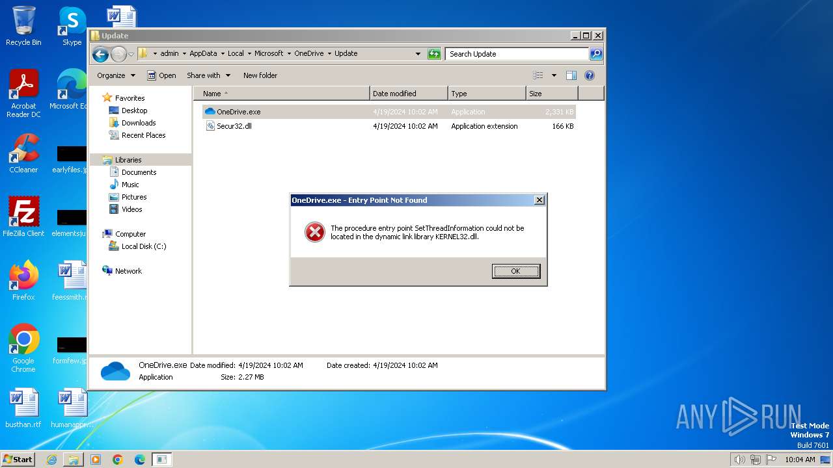The image size is (833, 468).
Task: Open Desktop in navigation pane
Action: 134,110
